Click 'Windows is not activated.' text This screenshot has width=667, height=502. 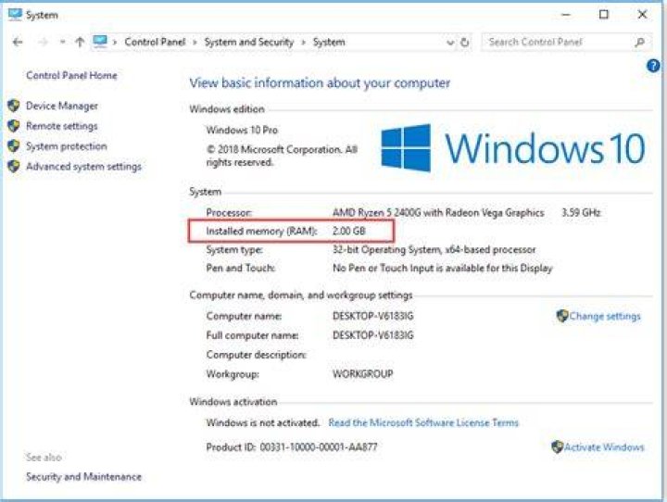262,423
